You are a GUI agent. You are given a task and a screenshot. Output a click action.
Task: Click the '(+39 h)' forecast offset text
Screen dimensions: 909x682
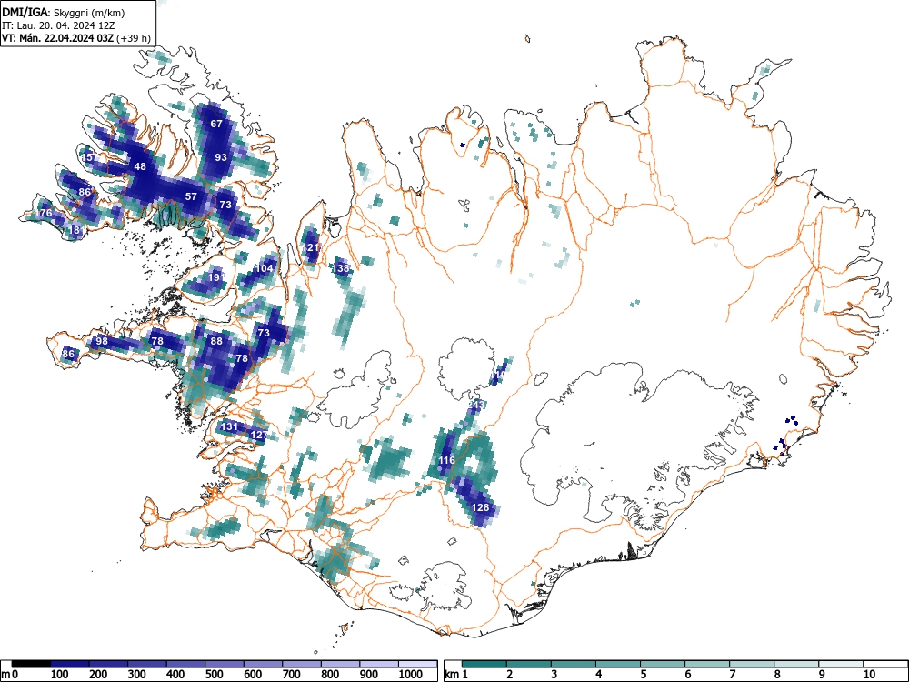(x=134, y=38)
